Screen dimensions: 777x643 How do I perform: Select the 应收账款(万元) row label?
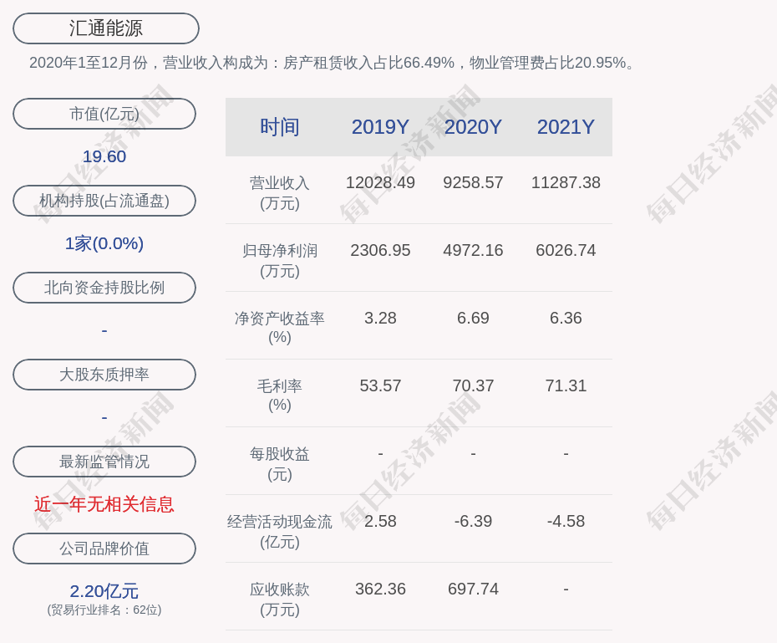pyautogui.click(x=279, y=599)
